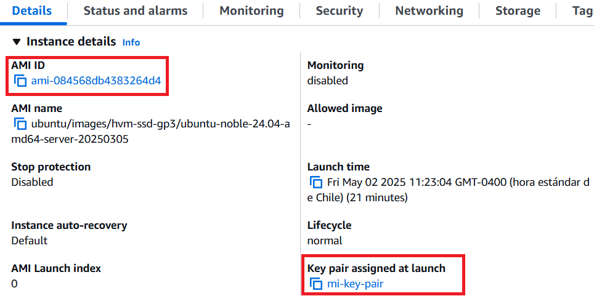594x296 pixels.
Task: Open the partially visible Tags tab
Action: (x=583, y=10)
